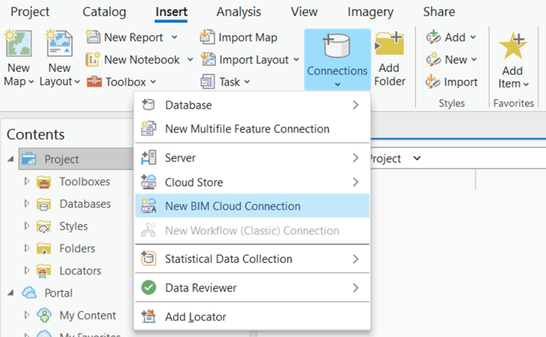Viewport: 546px width, 337px height.
Task: Click the Toolboxes folder icon
Action: 43,182
